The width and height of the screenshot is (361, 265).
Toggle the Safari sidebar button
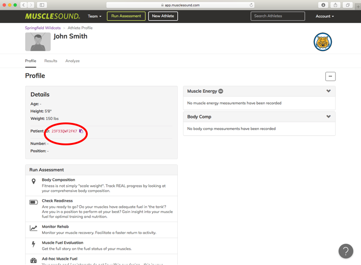pos(42,5)
